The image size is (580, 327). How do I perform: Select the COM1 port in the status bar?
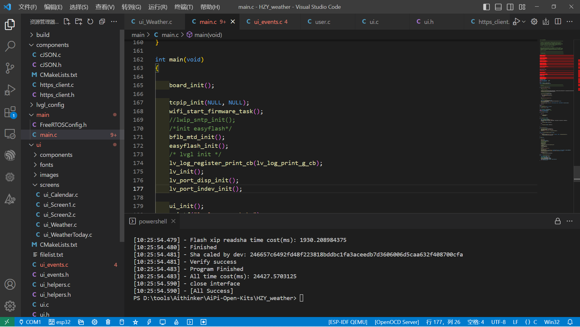[x=30, y=322]
